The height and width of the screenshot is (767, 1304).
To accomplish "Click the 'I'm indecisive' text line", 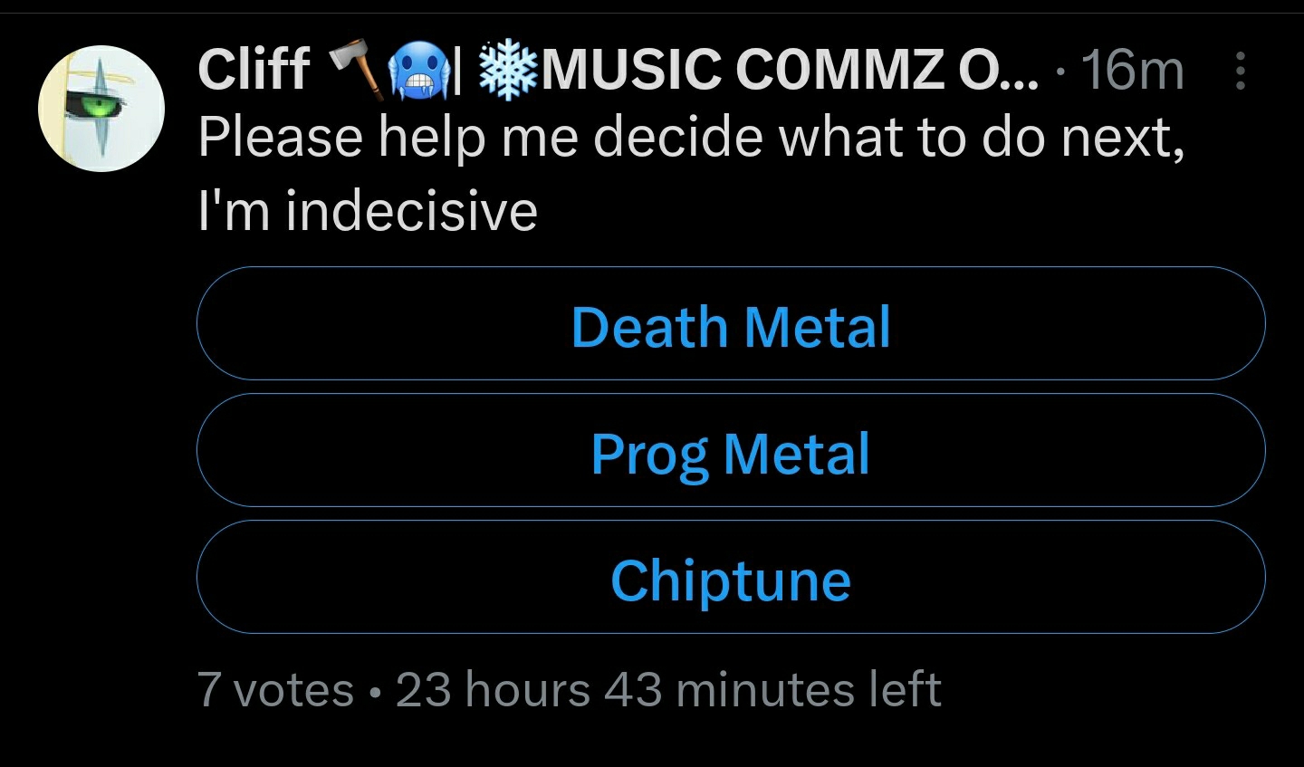I will point(368,210).
